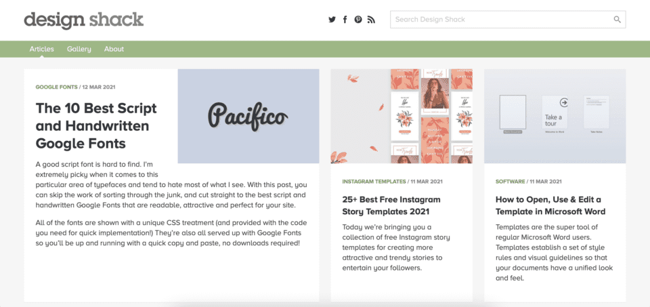Click the Pacifico font preview image
Image resolution: width=650 pixels, height=307 pixels.
pyautogui.click(x=248, y=116)
